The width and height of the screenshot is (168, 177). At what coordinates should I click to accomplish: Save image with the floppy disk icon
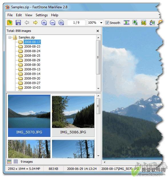coord(18,23)
